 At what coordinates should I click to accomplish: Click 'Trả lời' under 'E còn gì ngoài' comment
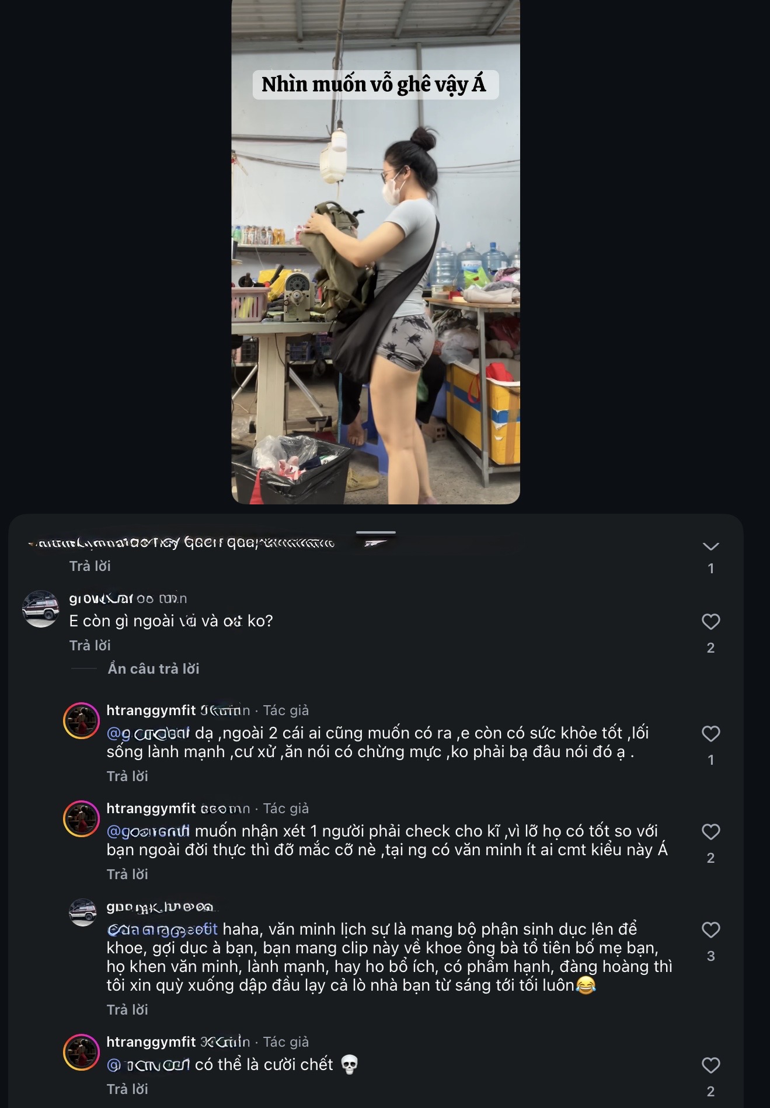point(90,645)
